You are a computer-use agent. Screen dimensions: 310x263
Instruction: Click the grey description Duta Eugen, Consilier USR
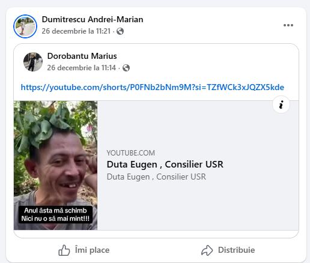point(156,177)
